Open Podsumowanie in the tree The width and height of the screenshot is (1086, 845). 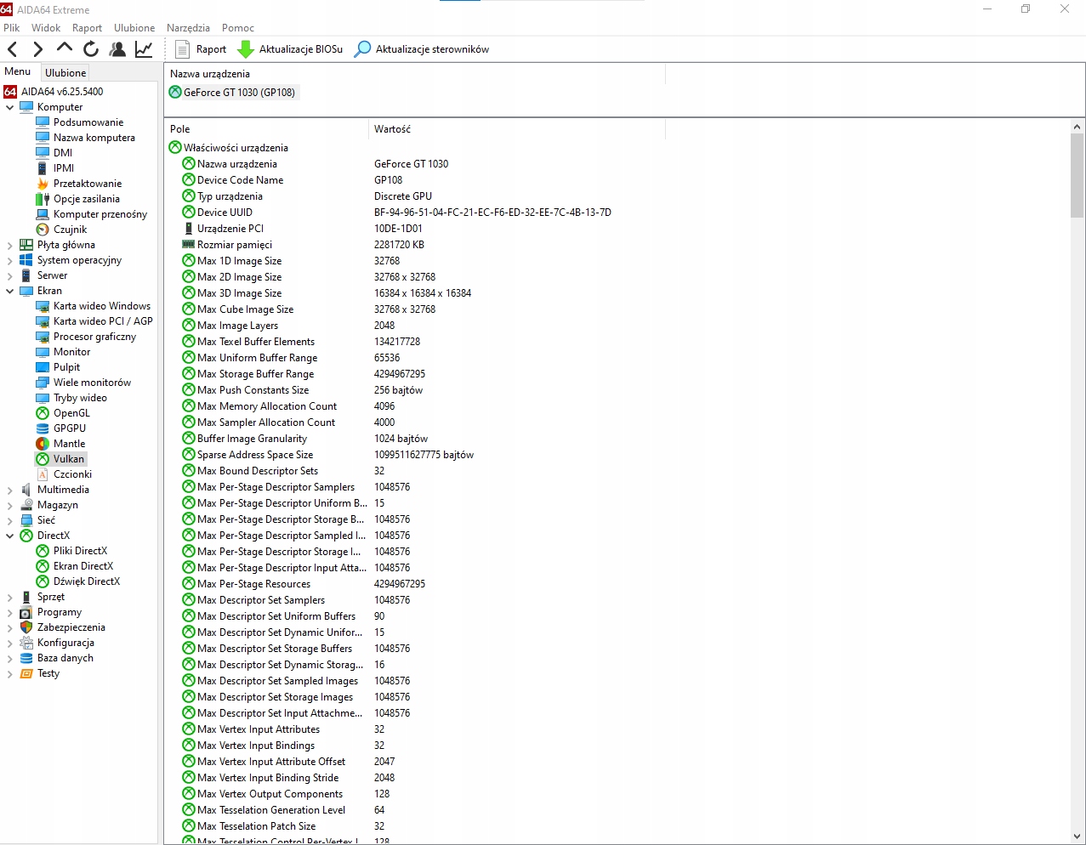click(x=80, y=122)
